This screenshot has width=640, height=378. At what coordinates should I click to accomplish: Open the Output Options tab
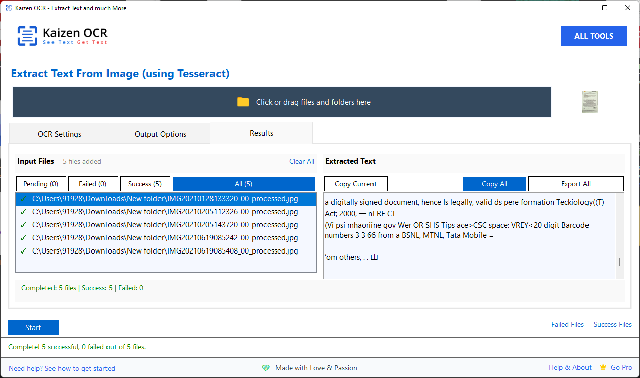[160, 133]
